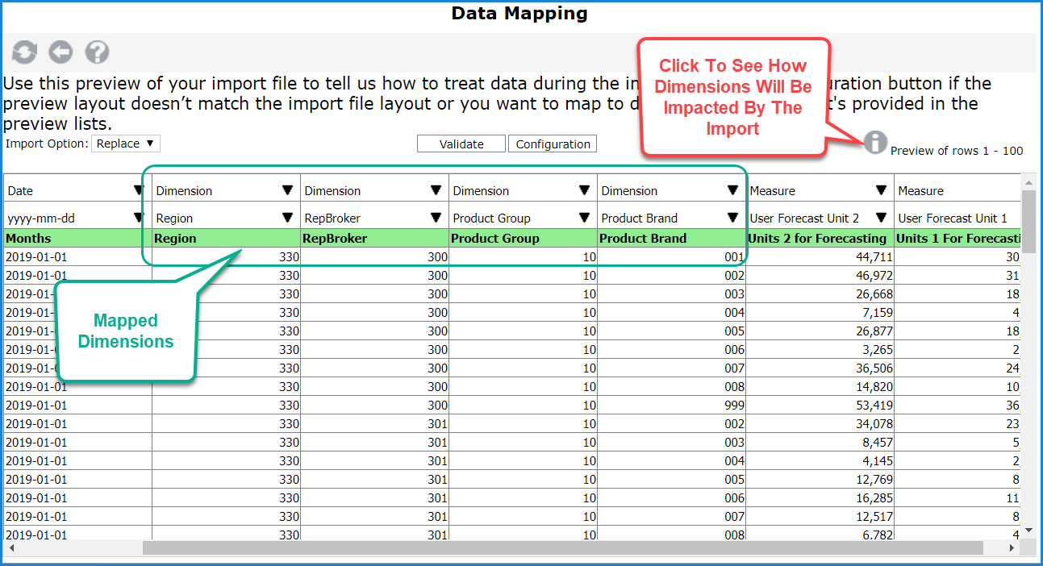
Task: Open the Import Option Replace dropdown
Action: tap(126, 144)
